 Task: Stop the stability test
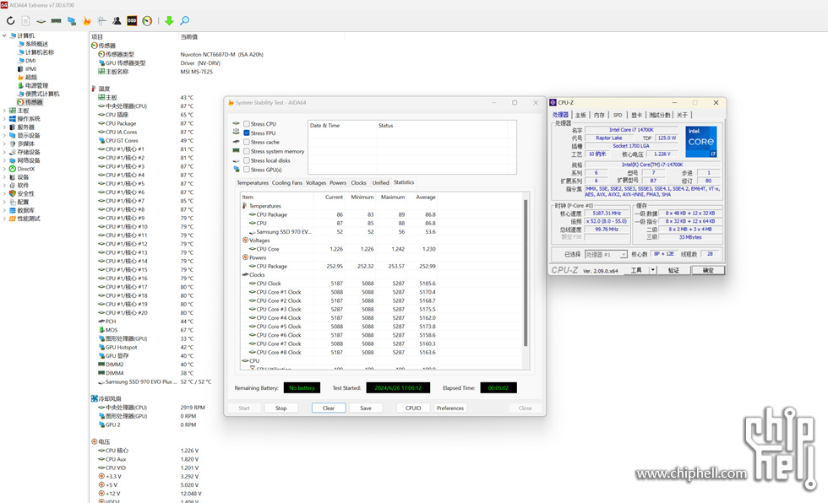point(281,408)
